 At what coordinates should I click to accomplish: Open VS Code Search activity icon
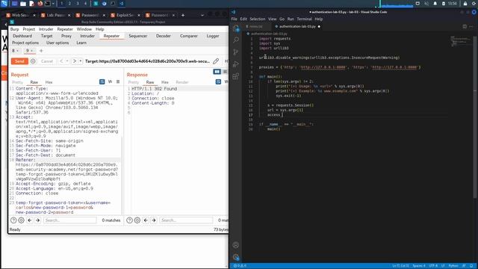[236, 40]
